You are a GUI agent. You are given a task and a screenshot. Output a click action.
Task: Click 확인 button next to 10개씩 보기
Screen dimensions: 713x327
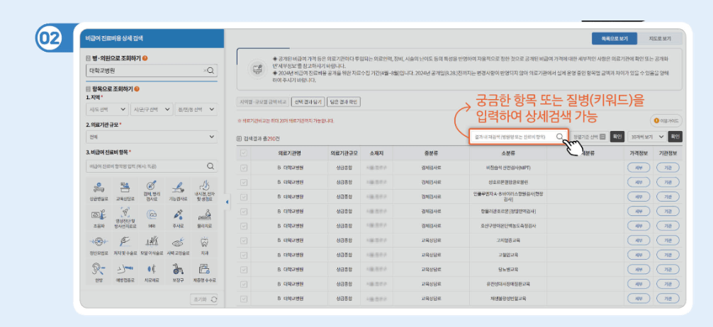coord(675,136)
